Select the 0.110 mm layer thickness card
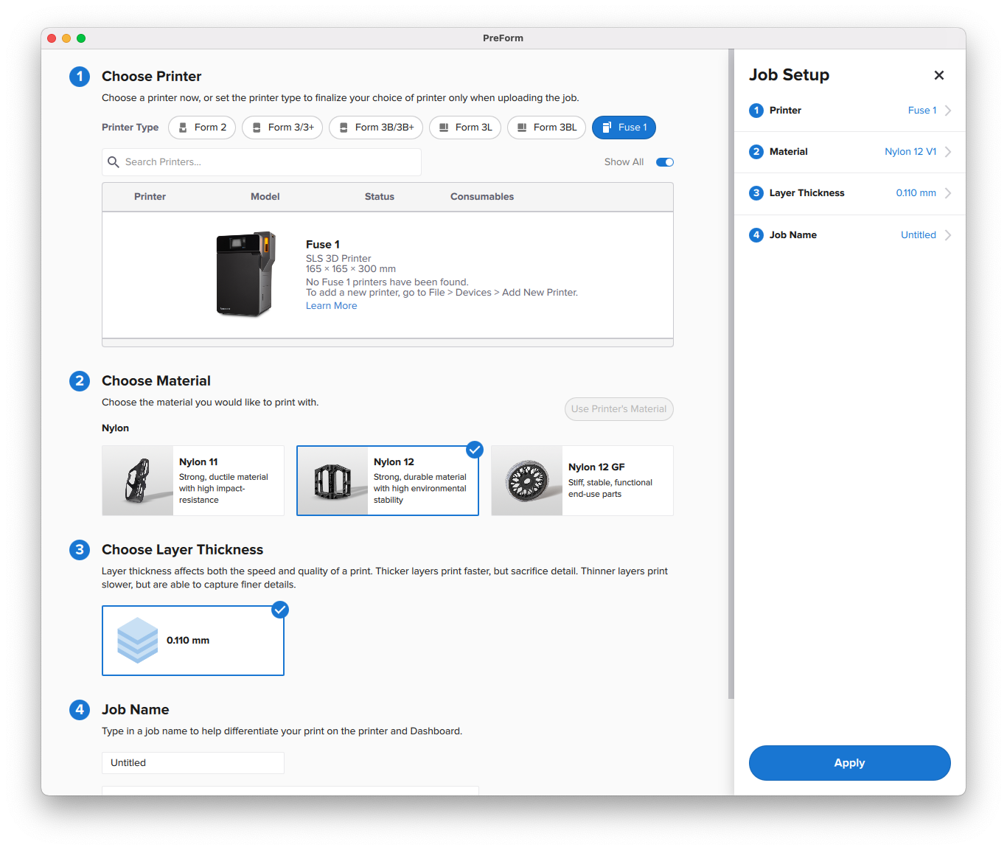This screenshot has width=1007, height=850. tap(193, 641)
